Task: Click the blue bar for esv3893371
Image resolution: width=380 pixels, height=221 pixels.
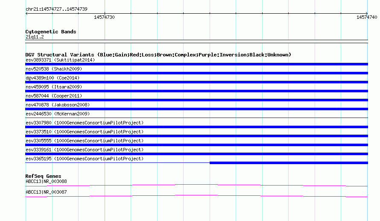Action: coord(196,64)
